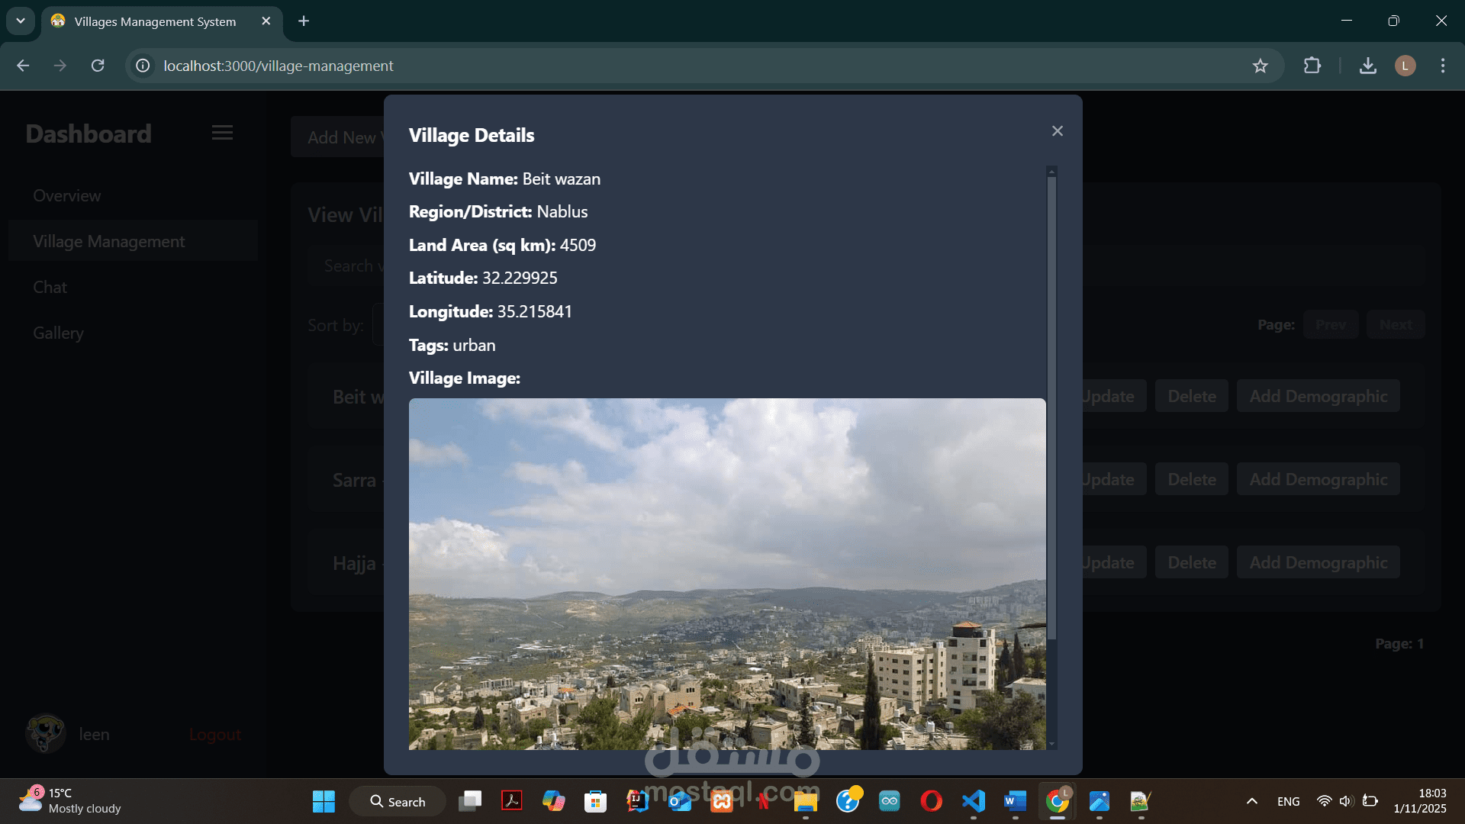Close the Village Details modal
The height and width of the screenshot is (824, 1465).
click(x=1057, y=131)
